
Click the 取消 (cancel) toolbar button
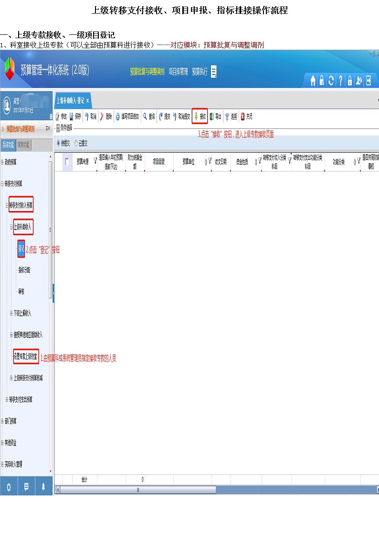pos(91,116)
